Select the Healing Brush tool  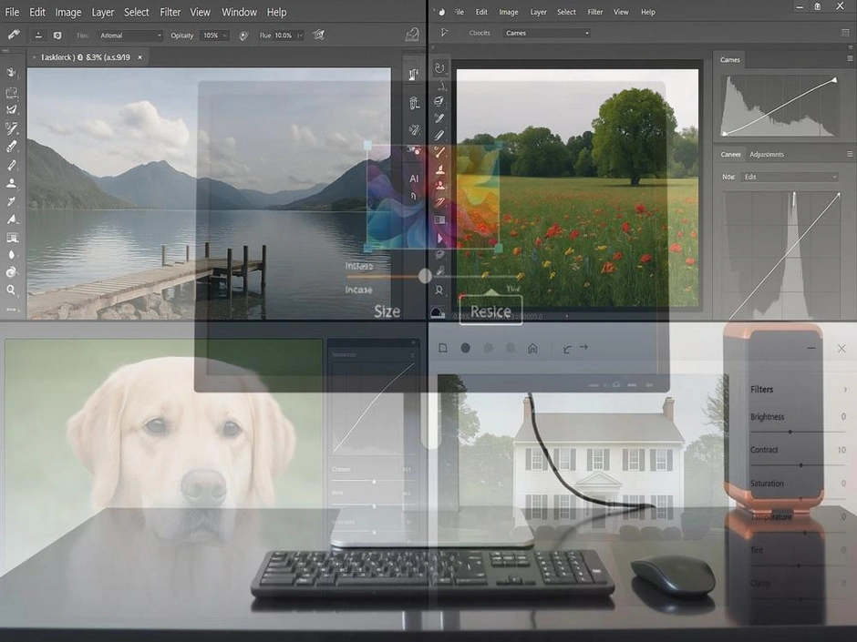coord(12,128)
